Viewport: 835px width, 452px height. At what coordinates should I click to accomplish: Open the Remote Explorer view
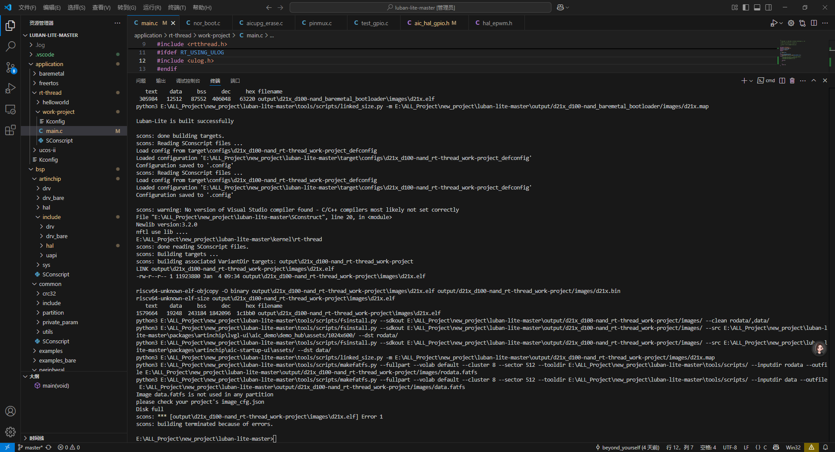click(x=10, y=109)
